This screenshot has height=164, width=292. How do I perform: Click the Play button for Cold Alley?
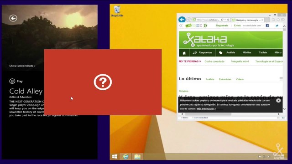(x=16, y=81)
